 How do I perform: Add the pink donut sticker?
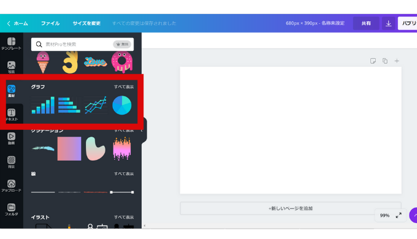point(122,63)
